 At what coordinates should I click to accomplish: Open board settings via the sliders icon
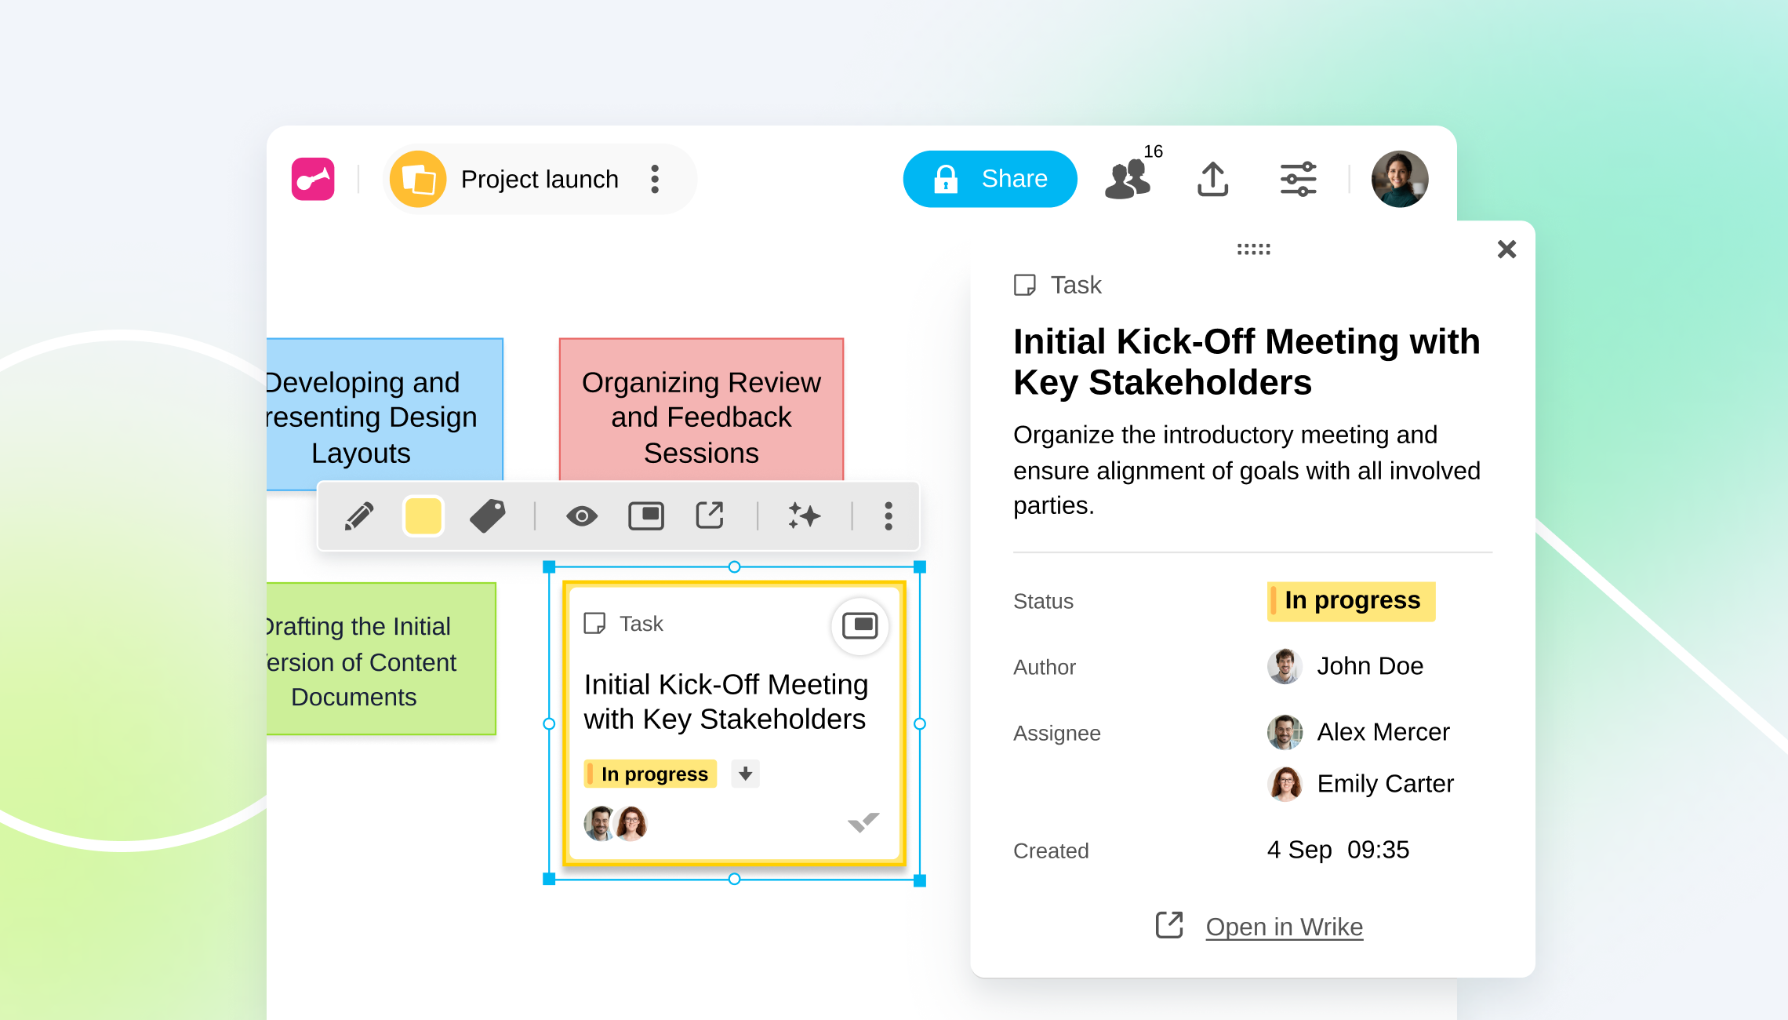pos(1298,179)
